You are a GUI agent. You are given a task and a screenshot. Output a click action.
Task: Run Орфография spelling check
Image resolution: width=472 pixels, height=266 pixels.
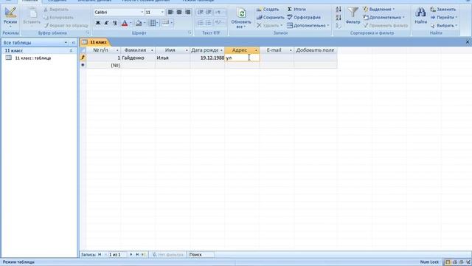[304, 18]
